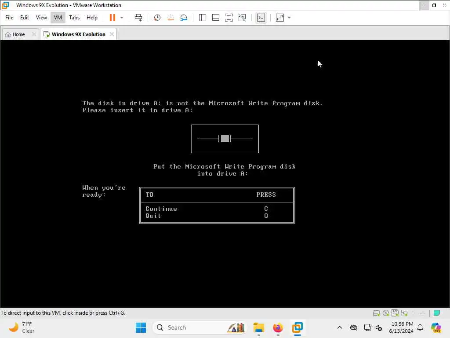450x338 pixels.
Task: Restore down the VMware Workstation window
Action: click(x=434, y=5)
